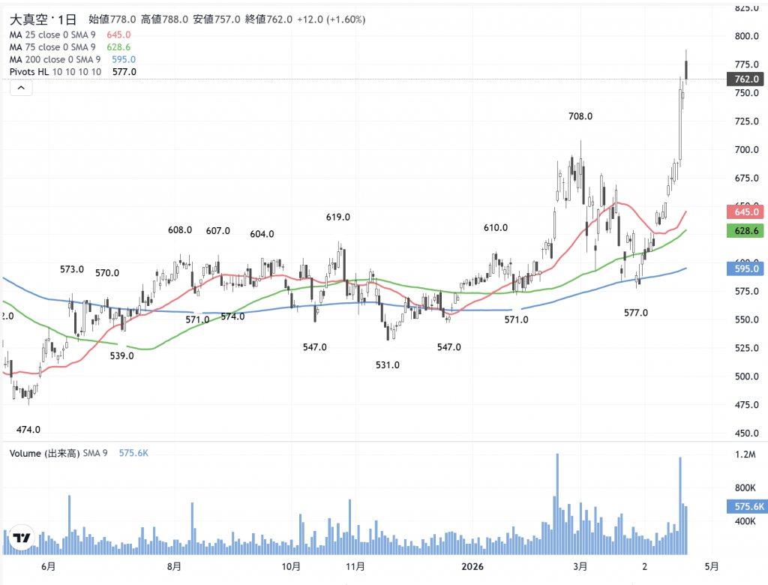This screenshot has width=768, height=585.
Task: Click the green 628.6 price axis tag
Action: [x=747, y=230]
